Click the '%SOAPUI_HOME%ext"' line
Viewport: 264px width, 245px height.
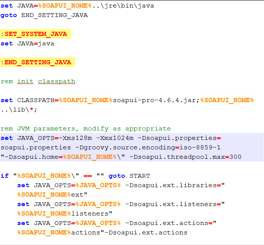point(52,195)
